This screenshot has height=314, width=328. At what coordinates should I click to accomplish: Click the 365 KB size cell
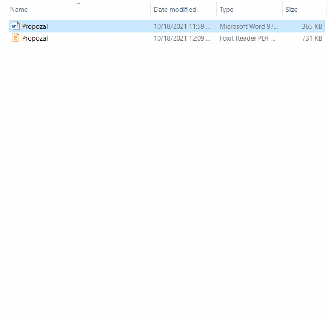312,26
